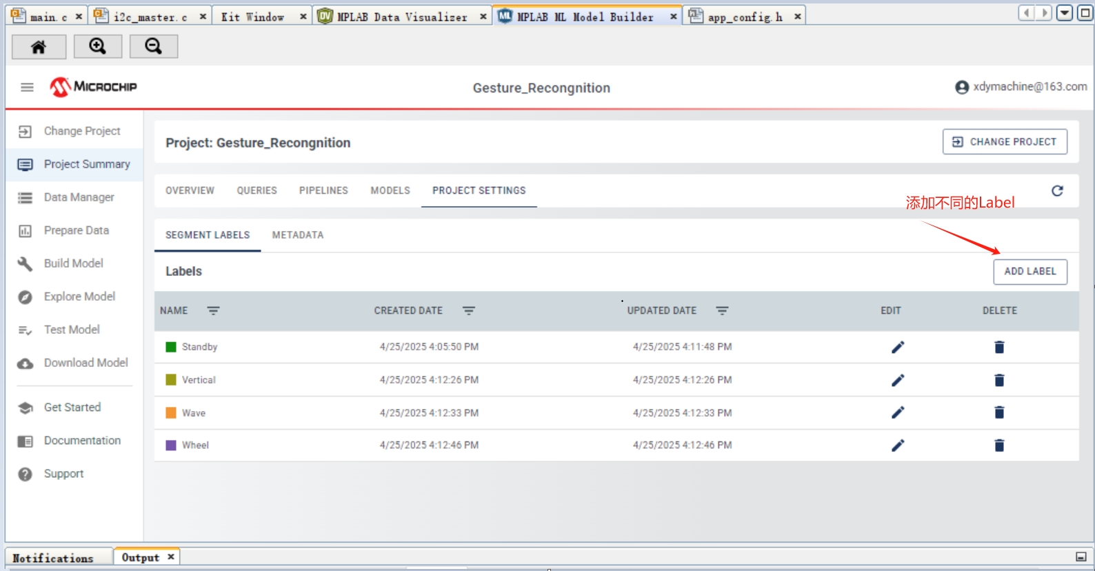Screen dimensions: 1095x571
Task: Open the Notifications panel tab
Action: pos(53,558)
